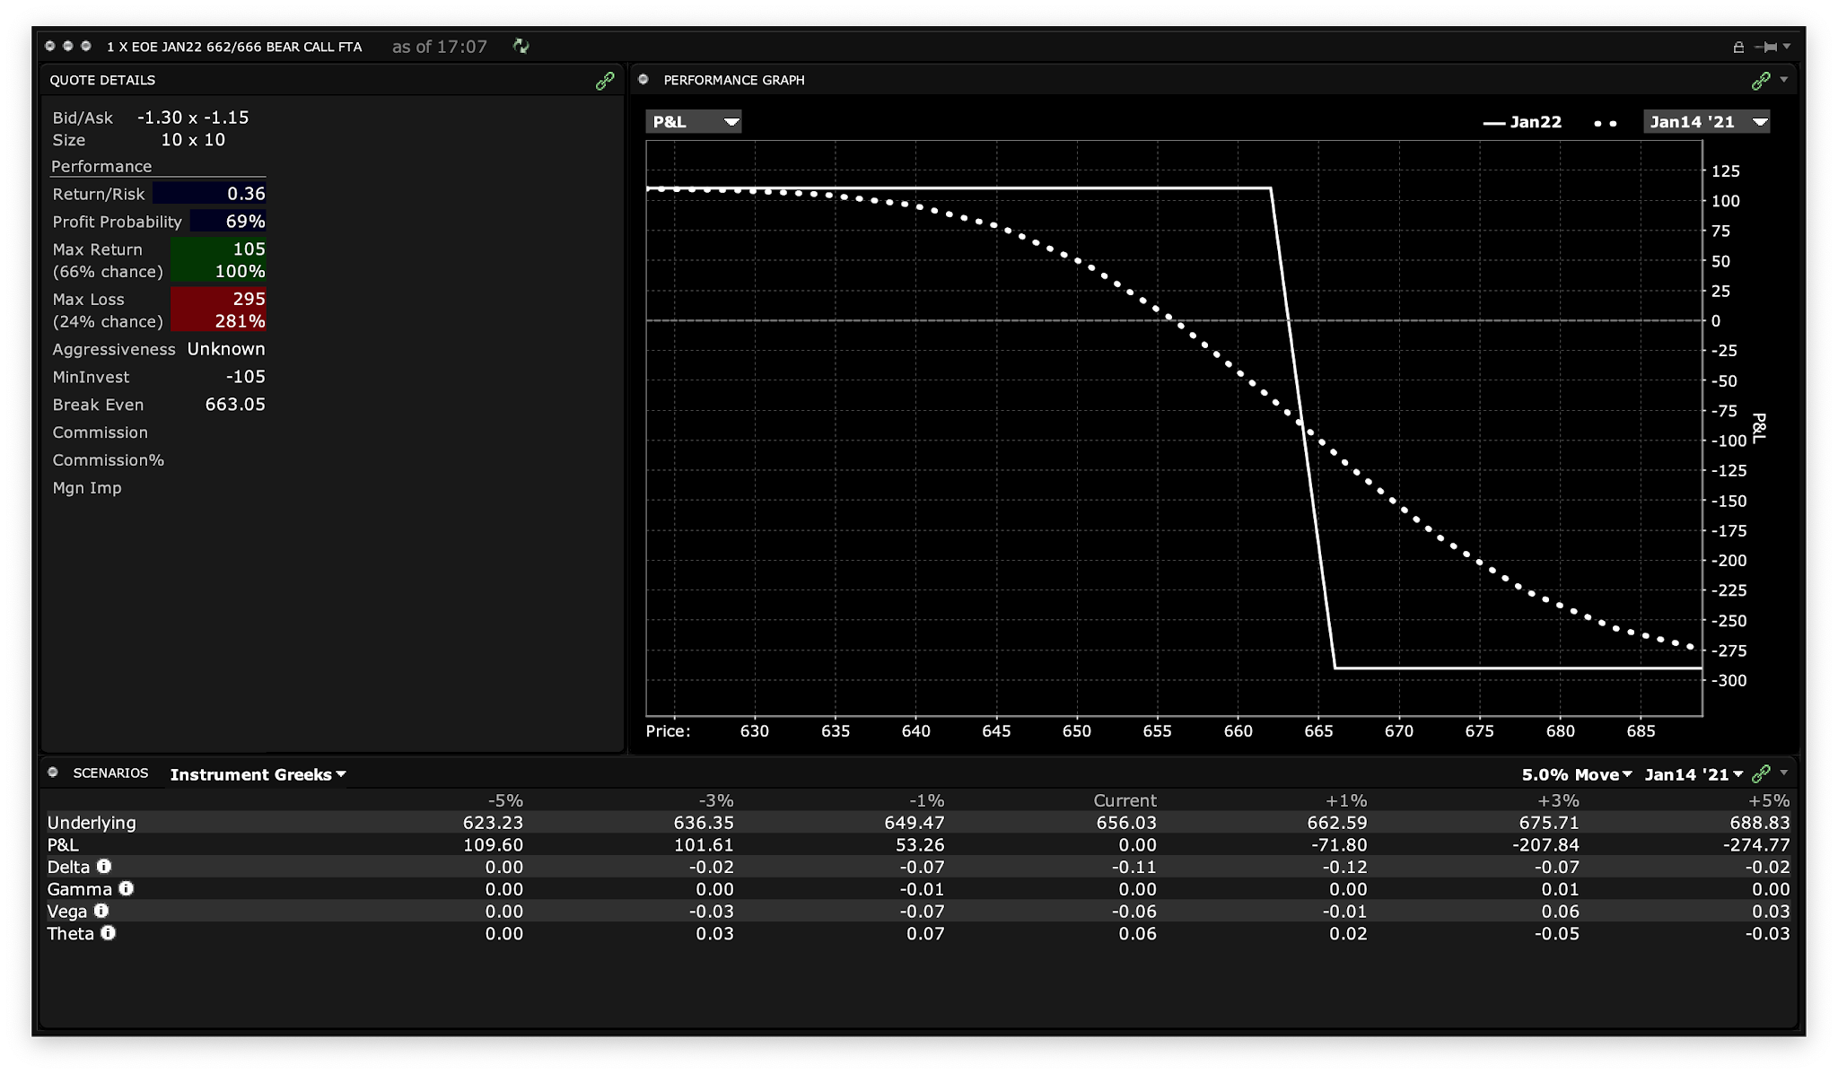This screenshot has height=1074, width=1838.
Task: Open the Instrument Greeks dropdown
Action: (258, 774)
